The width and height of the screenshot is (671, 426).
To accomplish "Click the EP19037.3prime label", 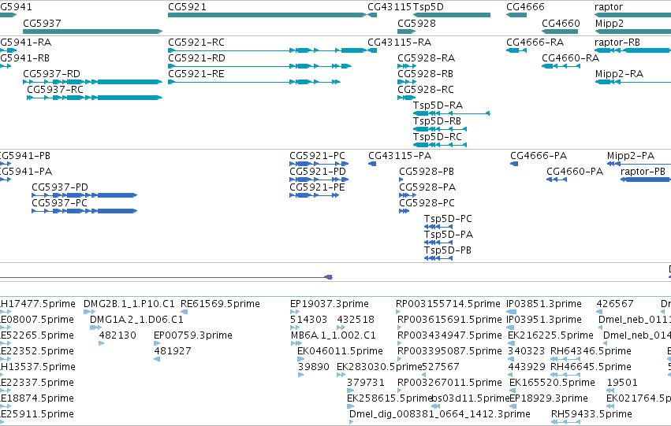I will click(330, 304).
